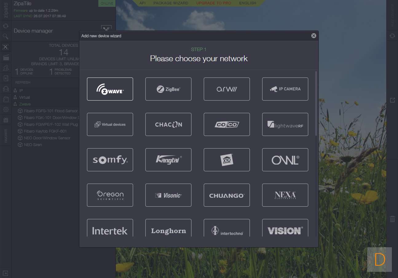
Task: Open the ENGLISH language menu
Action: 248,3
